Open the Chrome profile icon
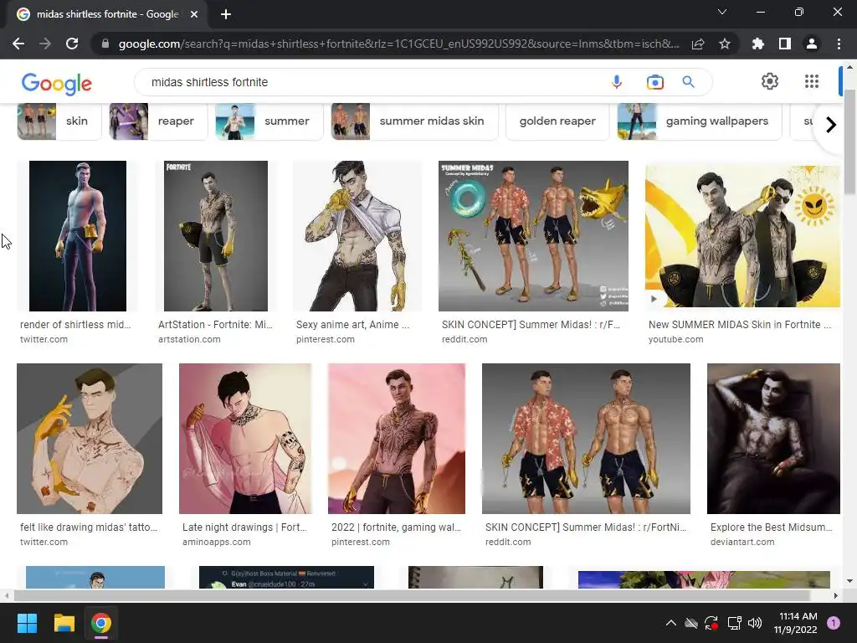Viewport: 857px width, 643px height. (x=812, y=44)
